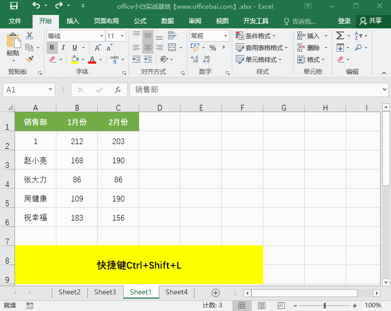Viewport: 391px width, 311px height.
Task: Select cell containing 赵小亮
Action: [x=35, y=160]
